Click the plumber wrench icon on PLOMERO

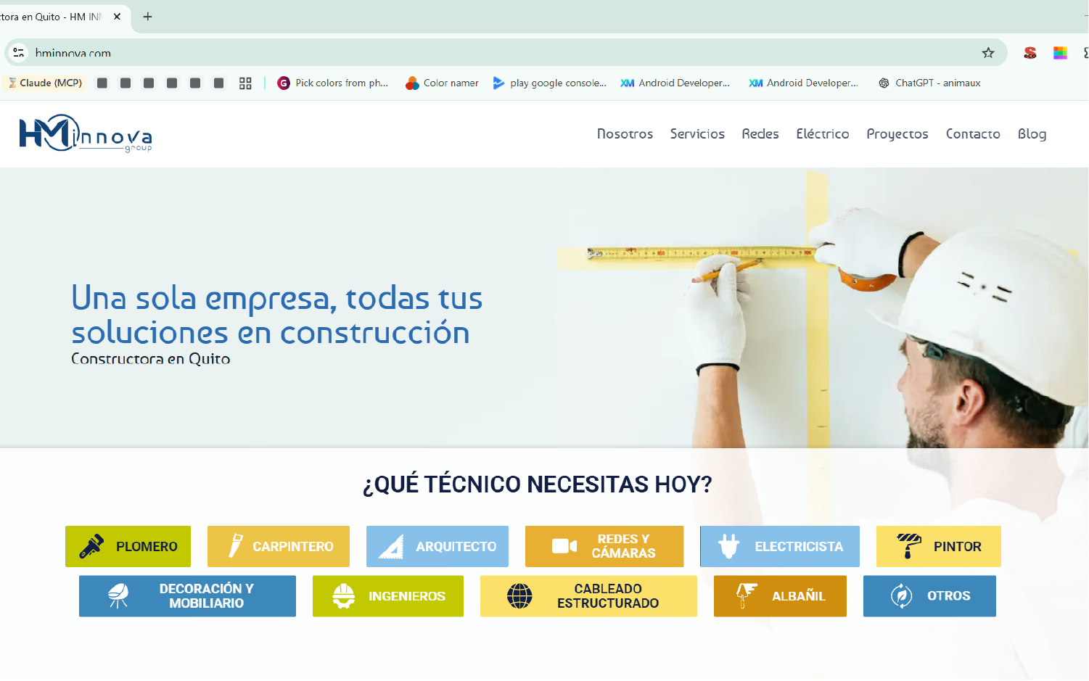coord(91,546)
